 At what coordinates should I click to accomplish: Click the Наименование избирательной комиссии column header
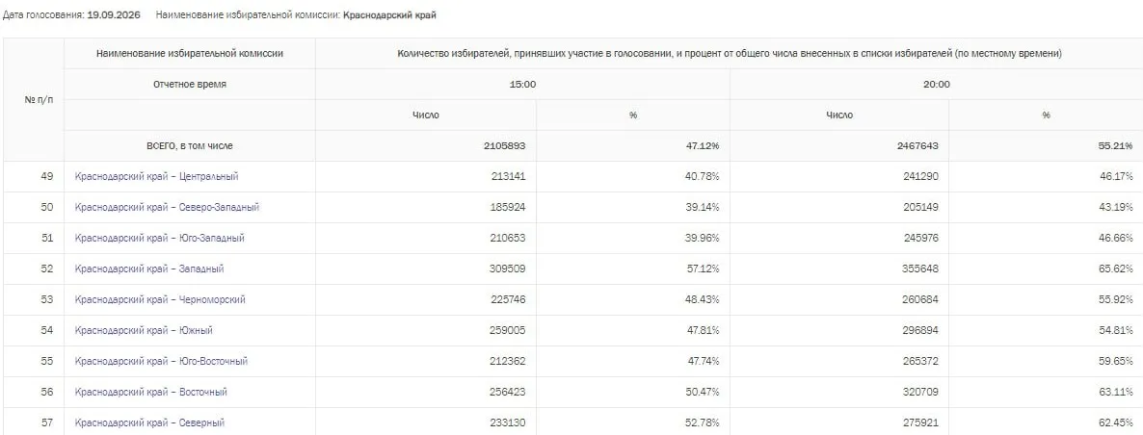coord(190,54)
